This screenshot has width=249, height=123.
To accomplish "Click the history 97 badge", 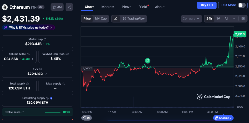I will pos(86,118).
